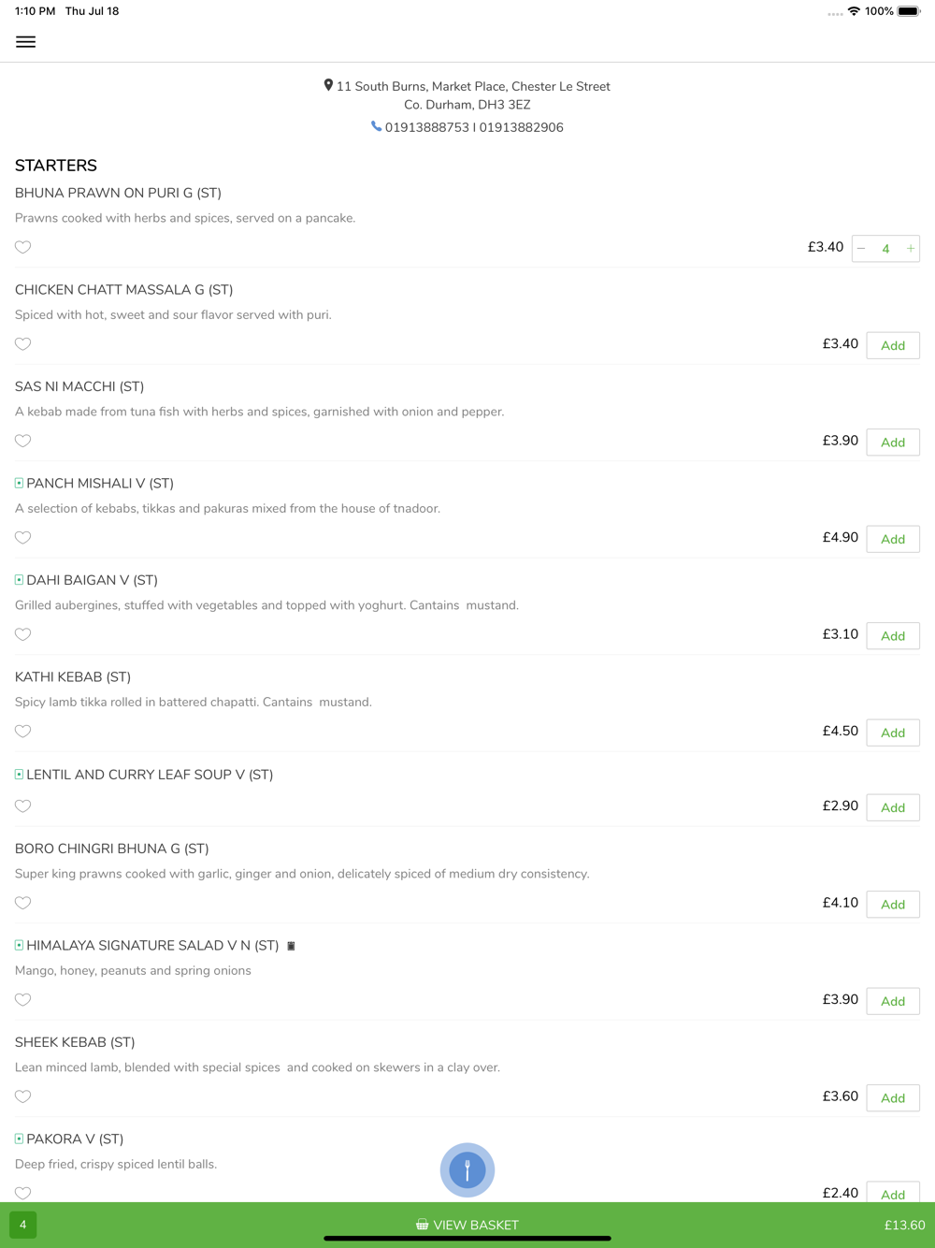Open View Basket at the bottom
The height and width of the screenshot is (1248, 935).
click(467, 1225)
